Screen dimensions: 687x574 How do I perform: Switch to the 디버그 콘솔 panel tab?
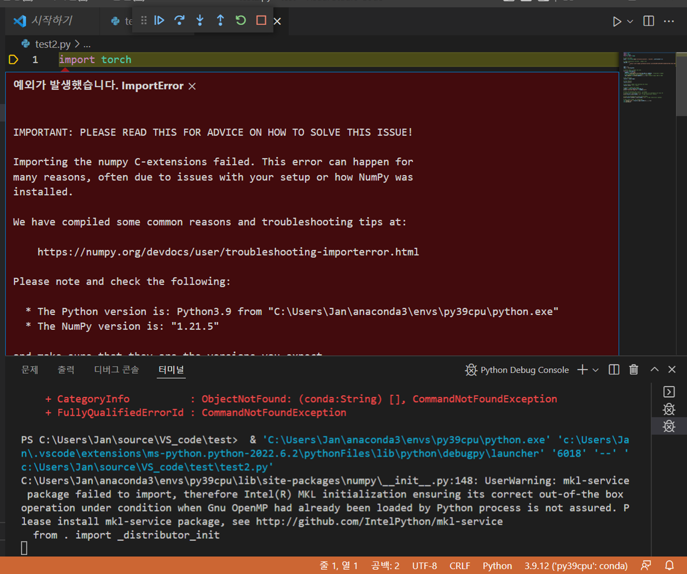(116, 370)
